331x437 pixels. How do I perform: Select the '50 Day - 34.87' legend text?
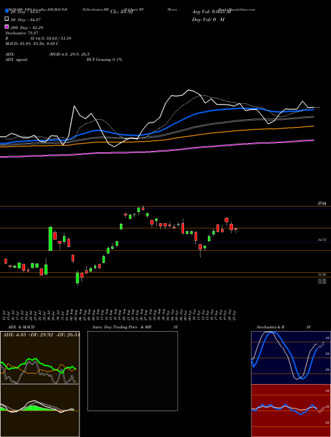pos(27,20)
